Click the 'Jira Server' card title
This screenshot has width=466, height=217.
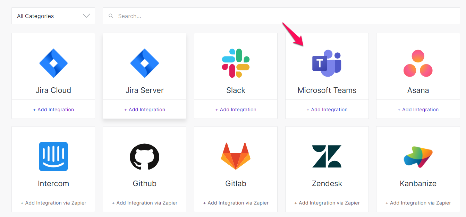145,90
